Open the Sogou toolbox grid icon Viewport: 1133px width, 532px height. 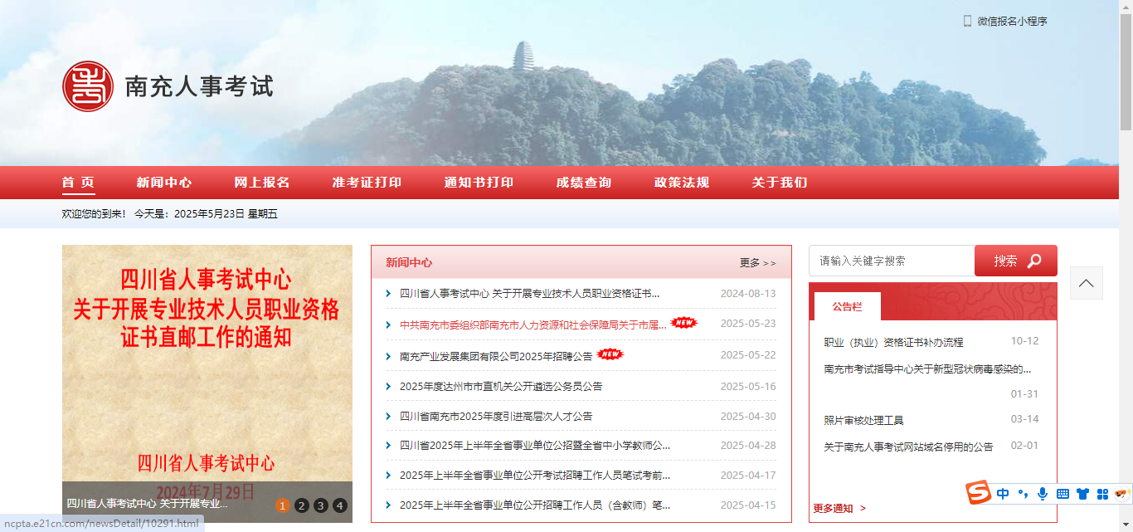pyautogui.click(x=1102, y=494)
